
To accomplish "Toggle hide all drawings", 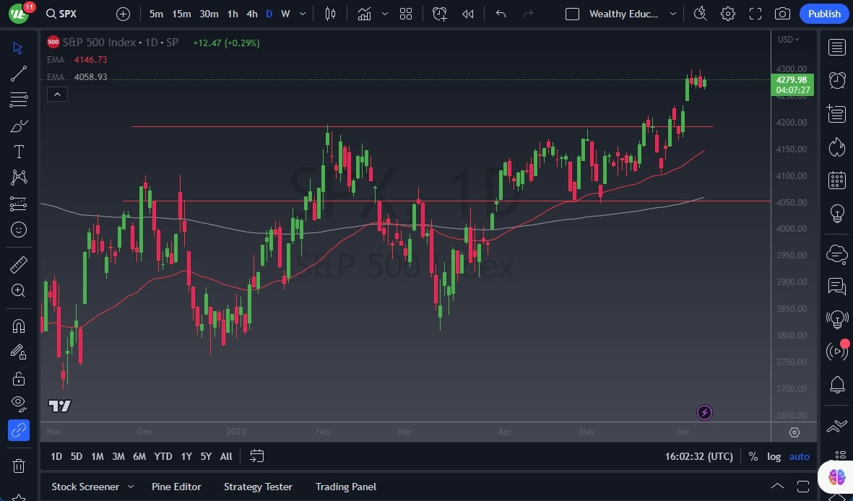I will coord(19,404).
